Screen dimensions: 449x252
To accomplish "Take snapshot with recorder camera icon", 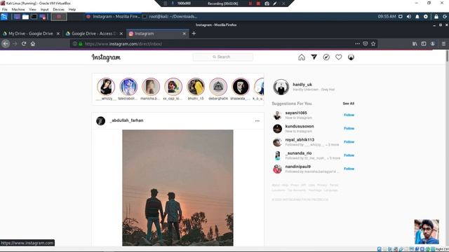I will pos(267,3).
